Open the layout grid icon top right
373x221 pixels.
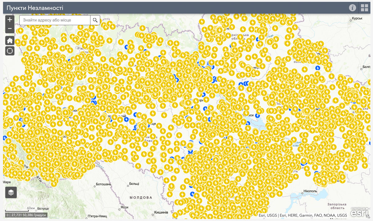click(364, 7)
